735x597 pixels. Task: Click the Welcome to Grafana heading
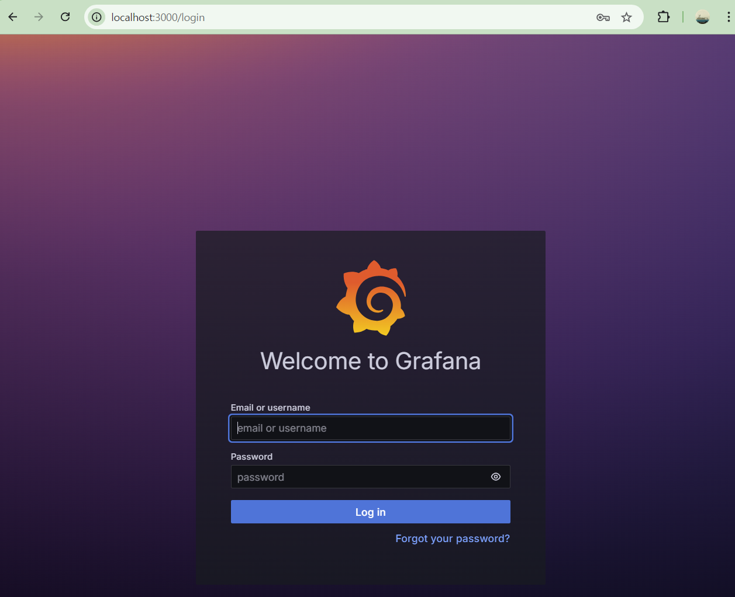click(371, 361)
